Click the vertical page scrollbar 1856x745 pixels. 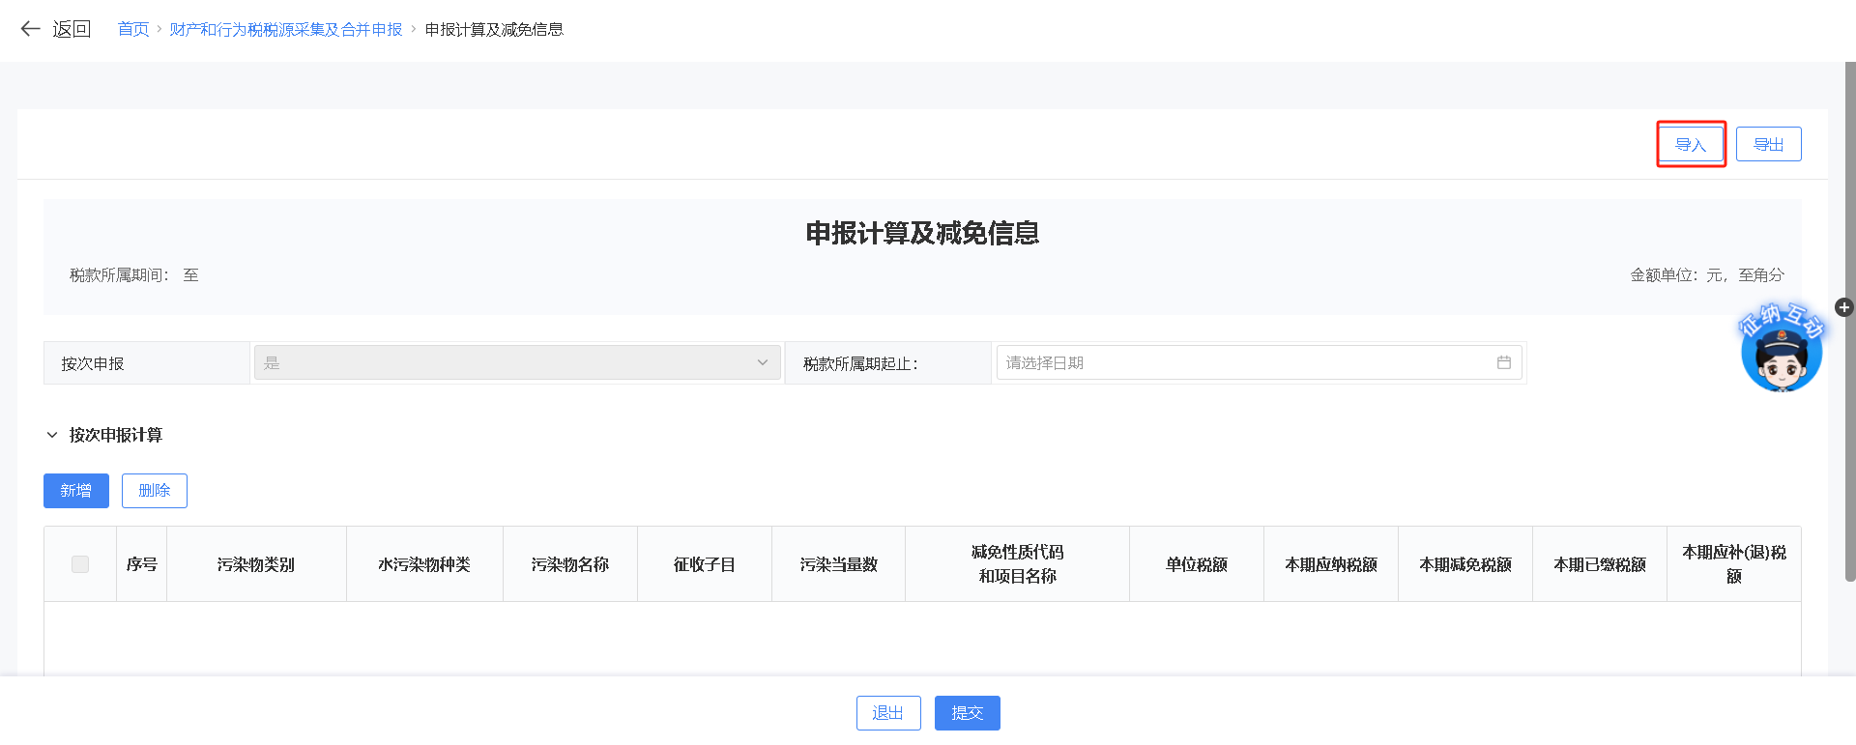coord(1849,319)
